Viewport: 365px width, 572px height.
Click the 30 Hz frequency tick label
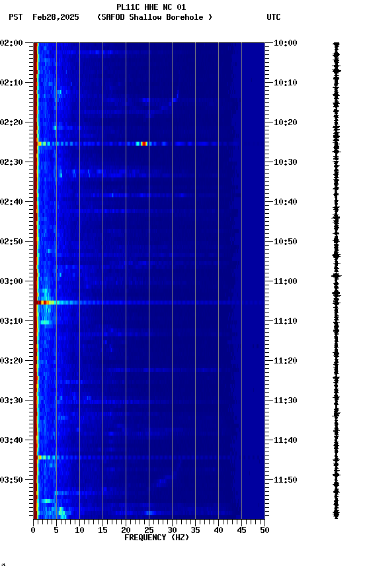click(172, 530)
